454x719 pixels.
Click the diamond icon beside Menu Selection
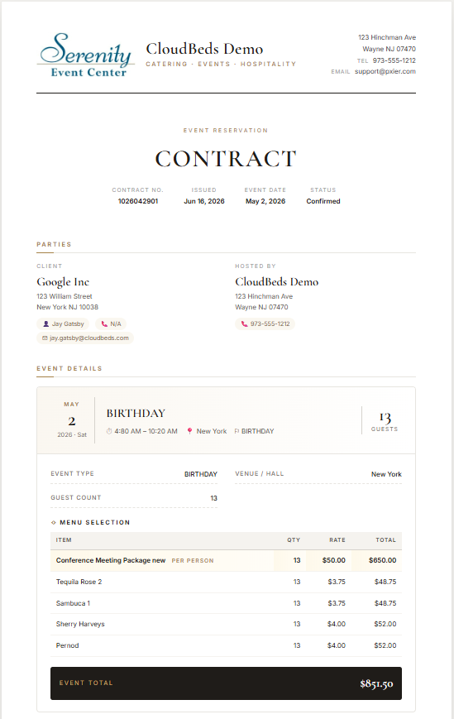(x=54, y=522)
